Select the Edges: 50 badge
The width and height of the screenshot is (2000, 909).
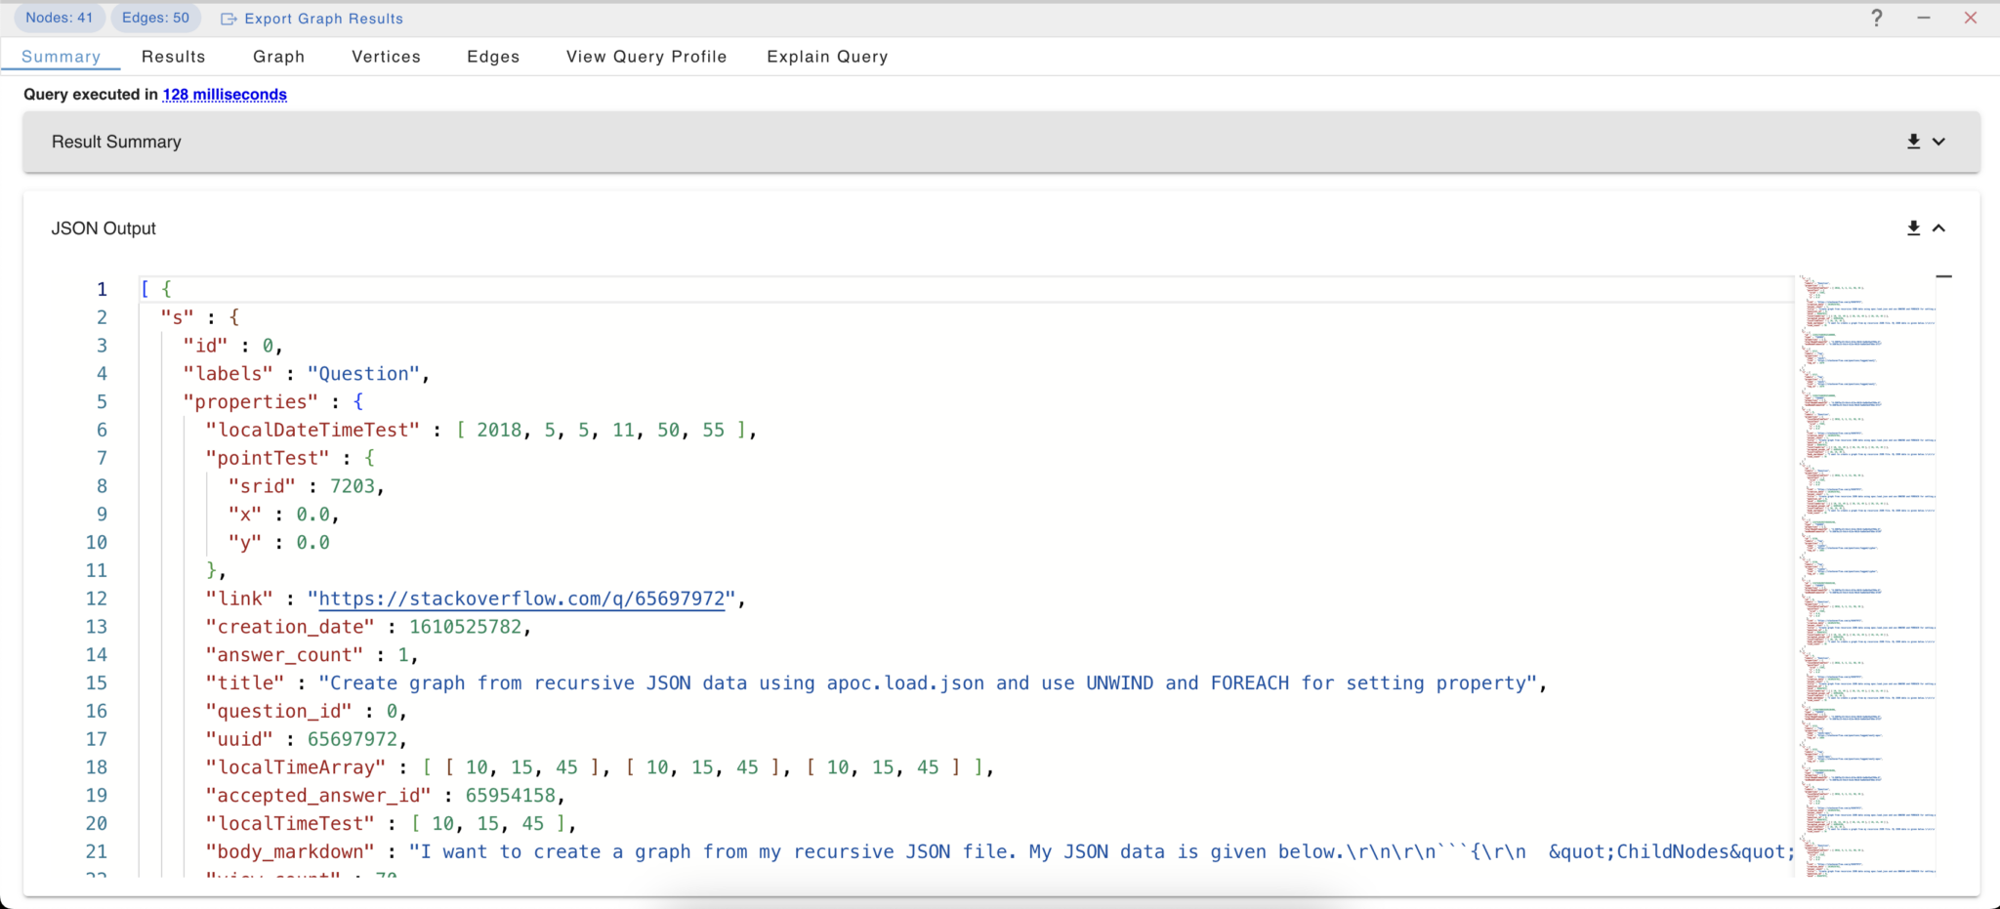click(x=156, y=18)
